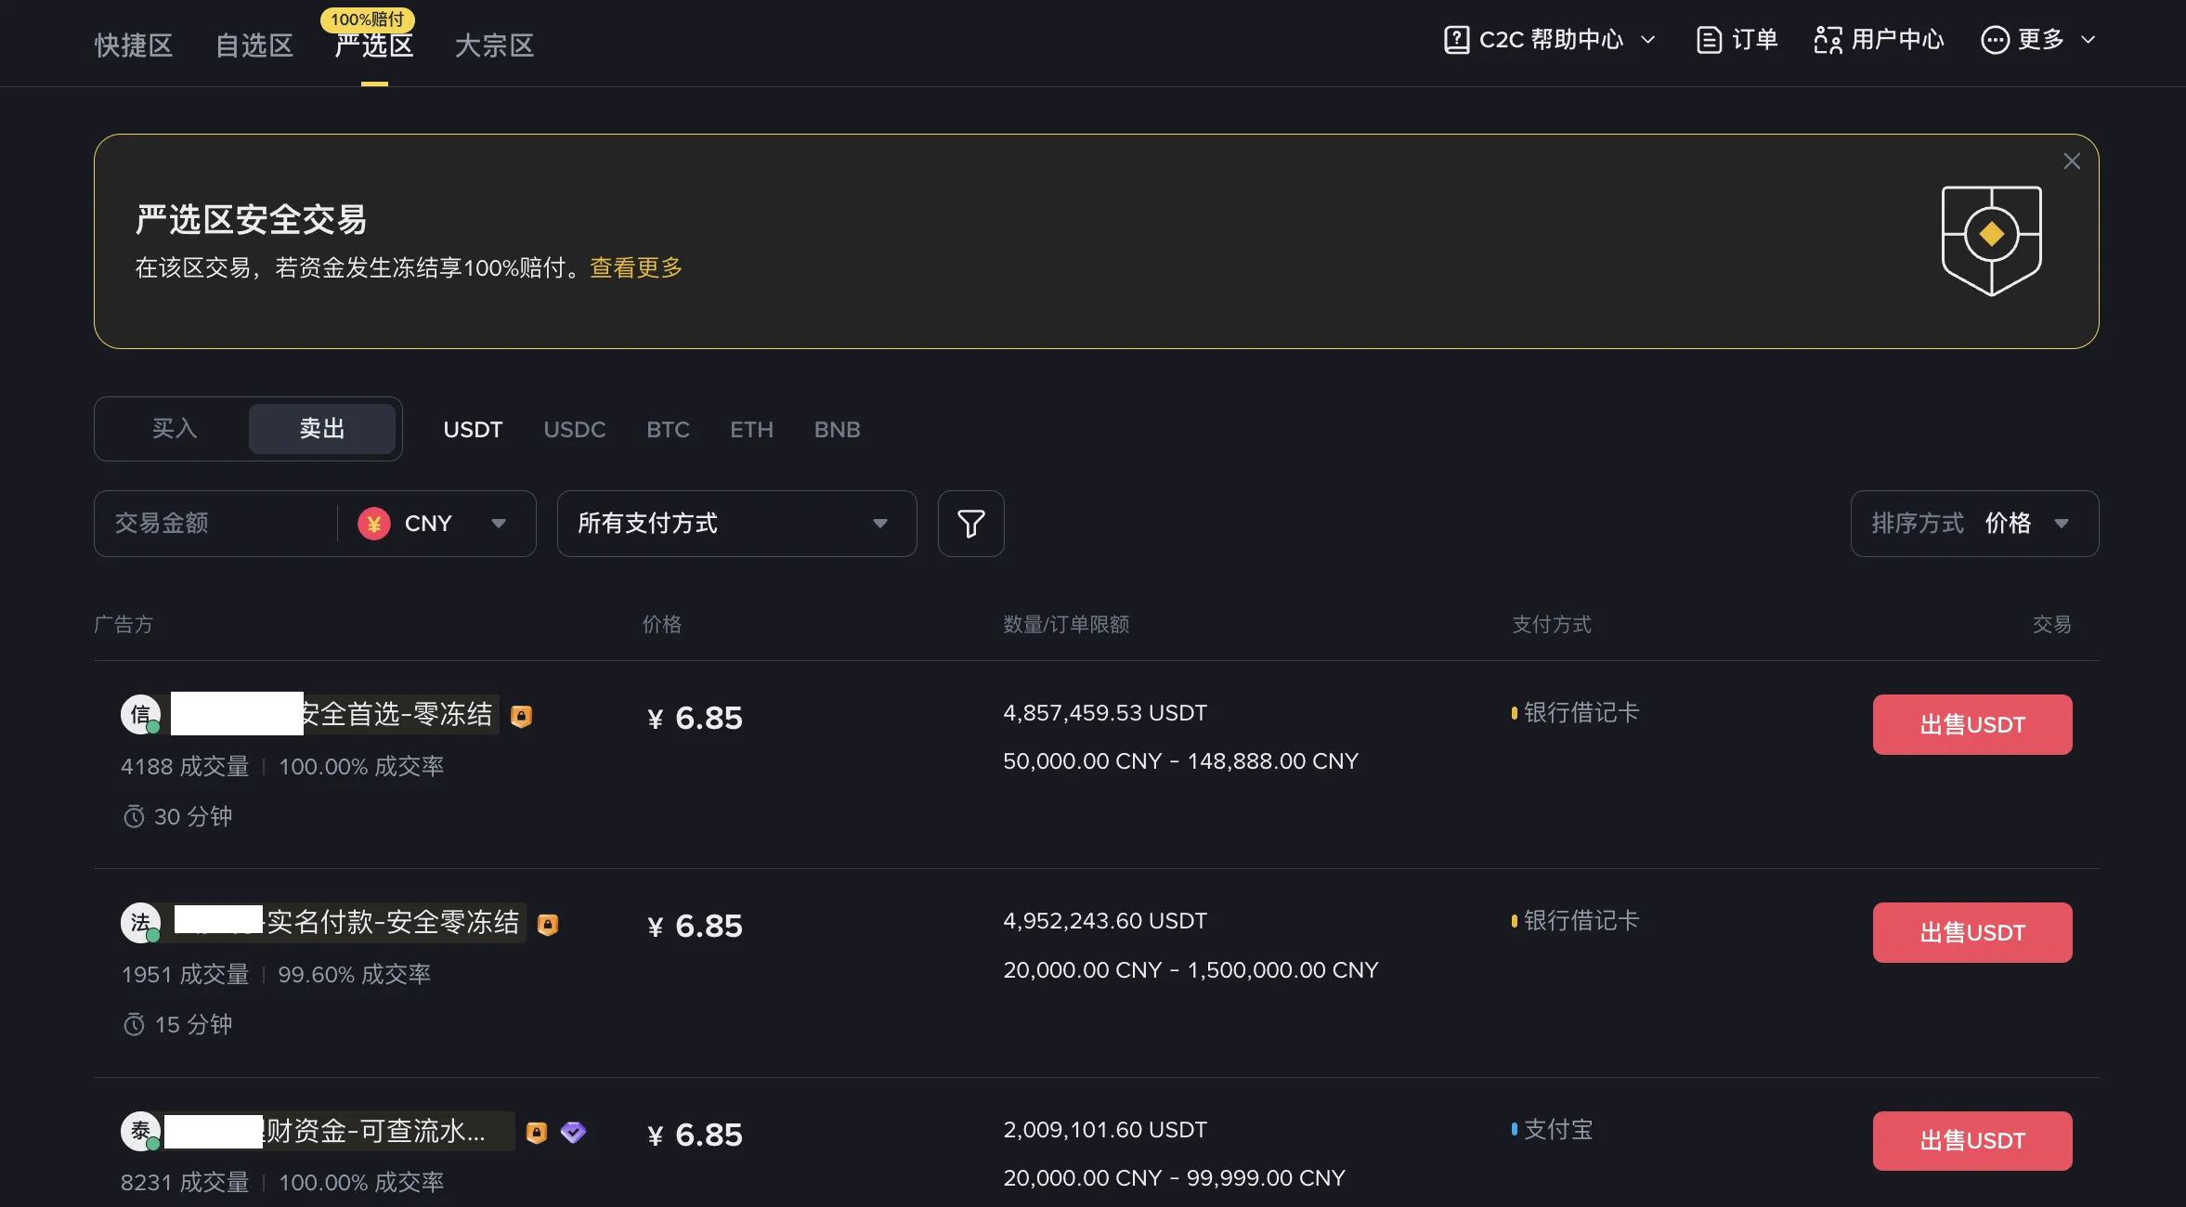The width and height of the screenshot is (2186, 1207).
Task: Select the USDC asset tab
Action: point(574,429)
